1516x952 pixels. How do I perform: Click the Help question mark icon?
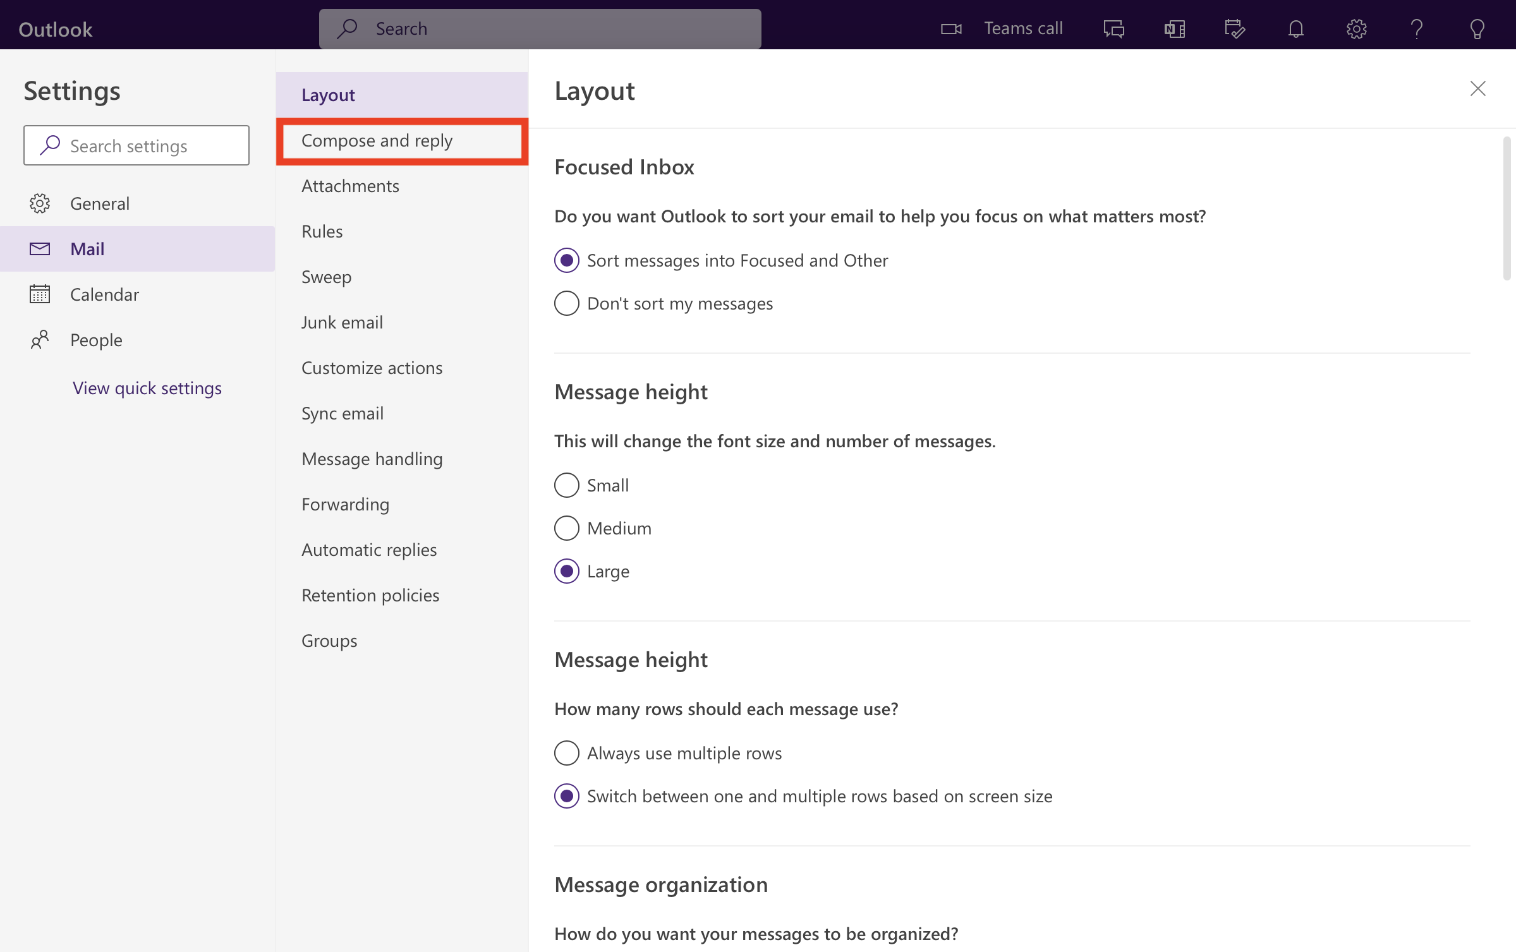1417,27
